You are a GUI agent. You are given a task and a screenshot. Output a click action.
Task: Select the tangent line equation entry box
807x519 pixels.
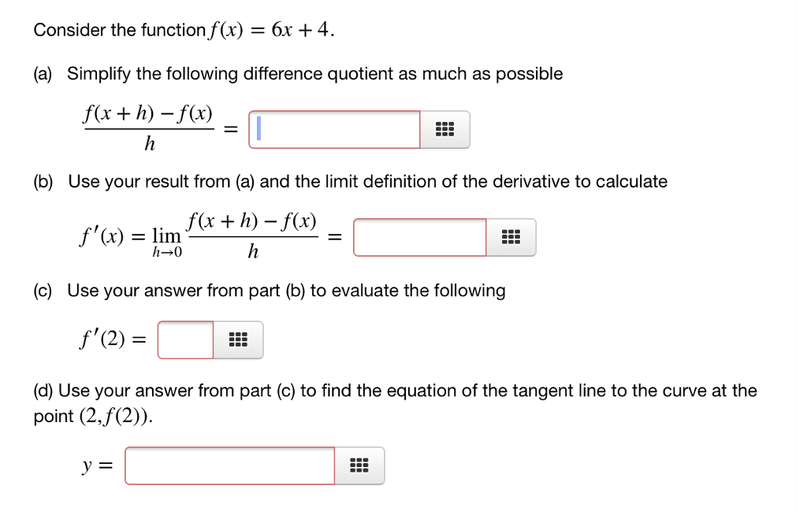pyautogui.click(x=231, y=465)
